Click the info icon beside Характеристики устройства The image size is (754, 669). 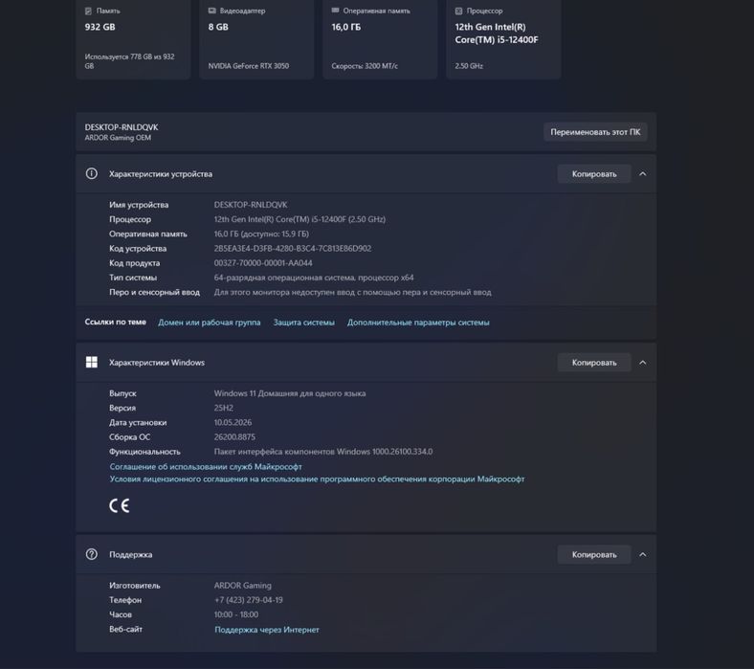(91, 173)
